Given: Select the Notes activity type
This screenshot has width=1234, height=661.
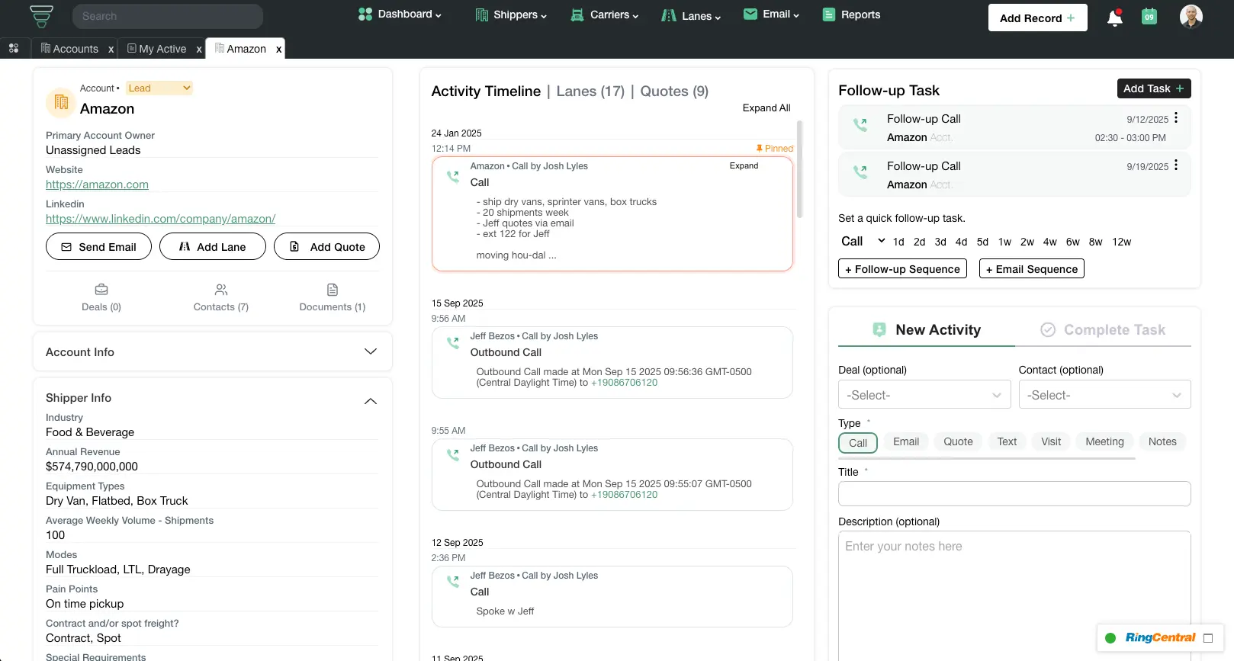Looking at the screenshot, I should [x=1162, y=441].
